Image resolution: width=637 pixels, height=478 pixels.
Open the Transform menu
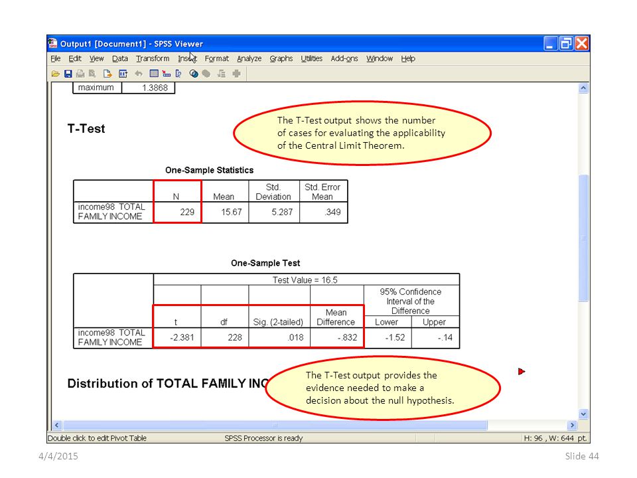[153, 58]
